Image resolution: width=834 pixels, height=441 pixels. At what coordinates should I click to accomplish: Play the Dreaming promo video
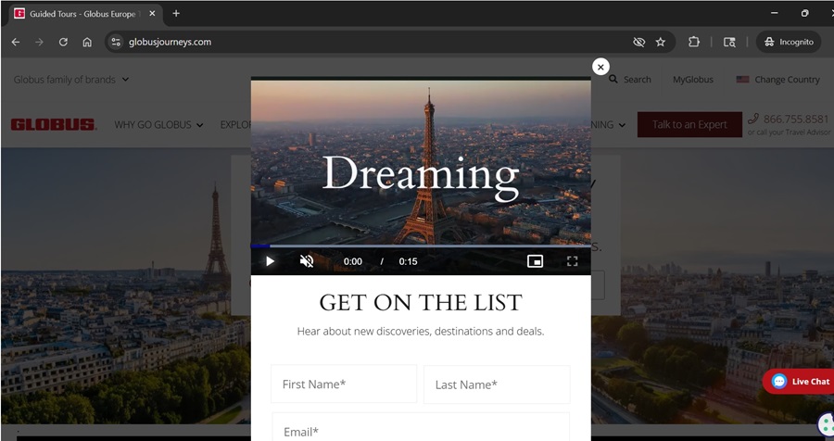coord(271,261)
